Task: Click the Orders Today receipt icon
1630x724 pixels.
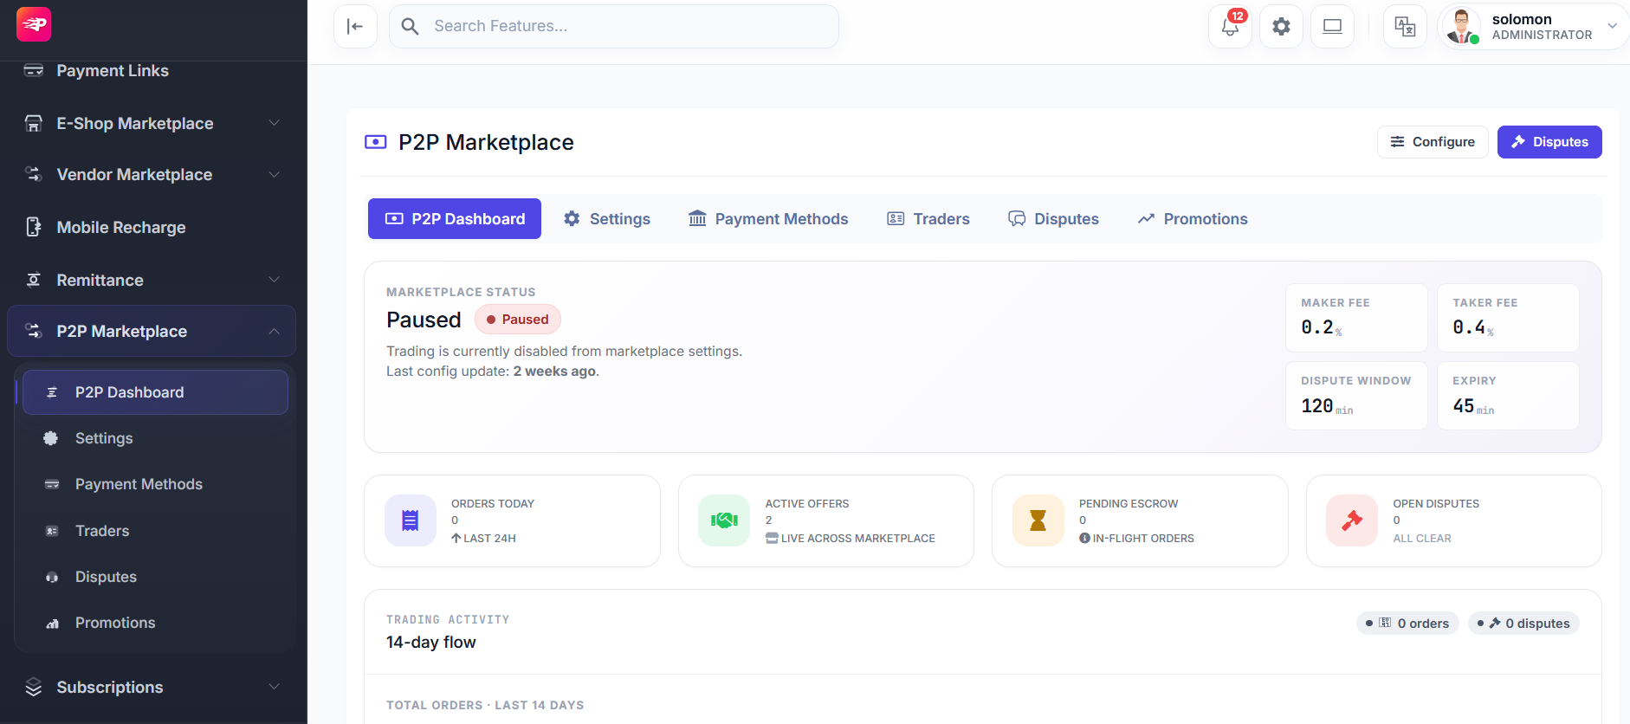Action: [x=411, y=520]
